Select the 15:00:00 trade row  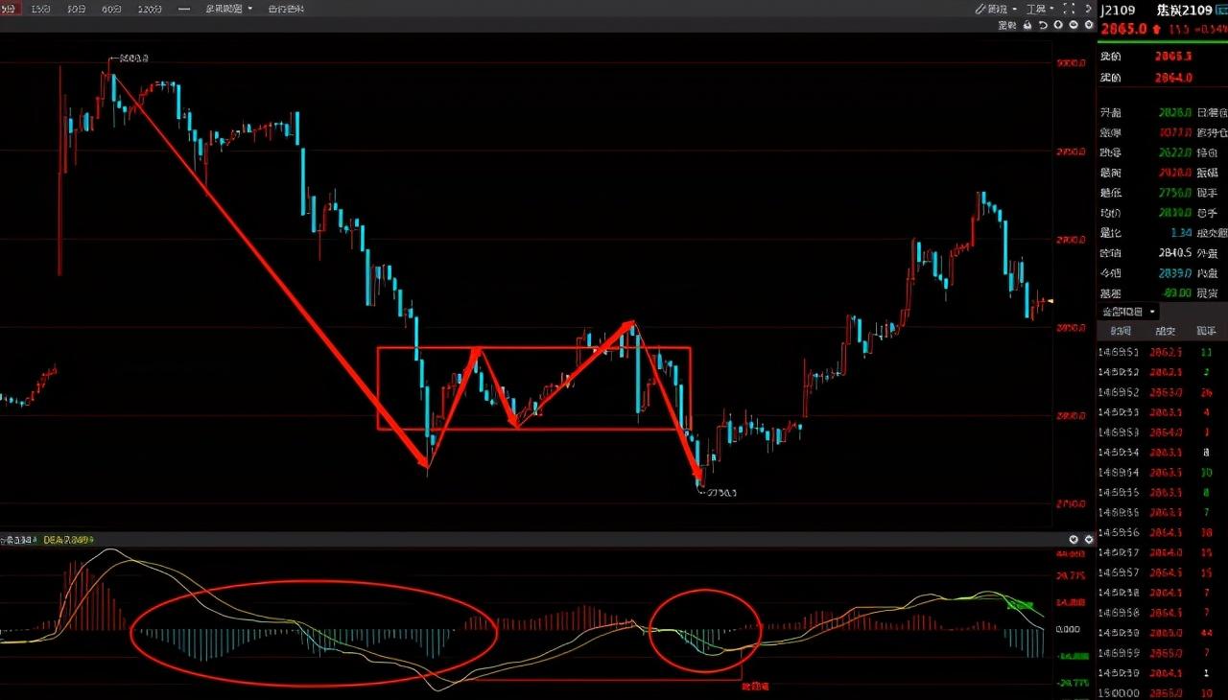(x=1162, y=692)
